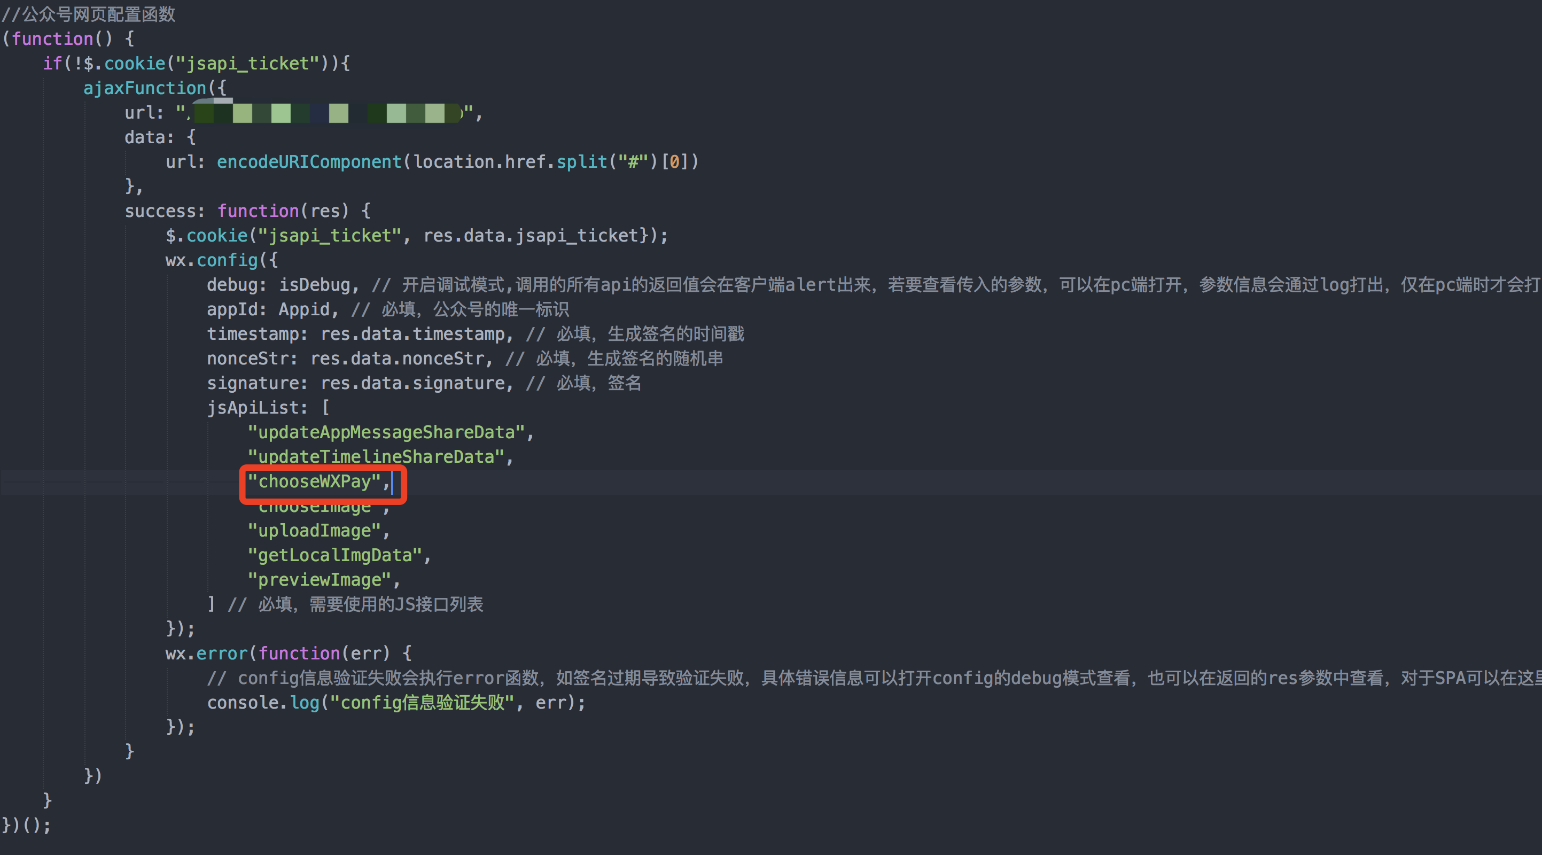Click the encodeURIComponent keyword
Viewport: 1542px width, 855px height.
[308, 161]
